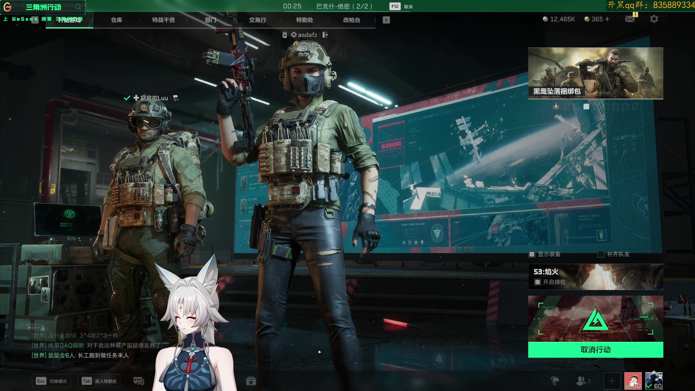Click the 巴克什-绝密 (2/2) match status
The width and height of the screenshot is (695, 391).
click(x=344, y=6)
